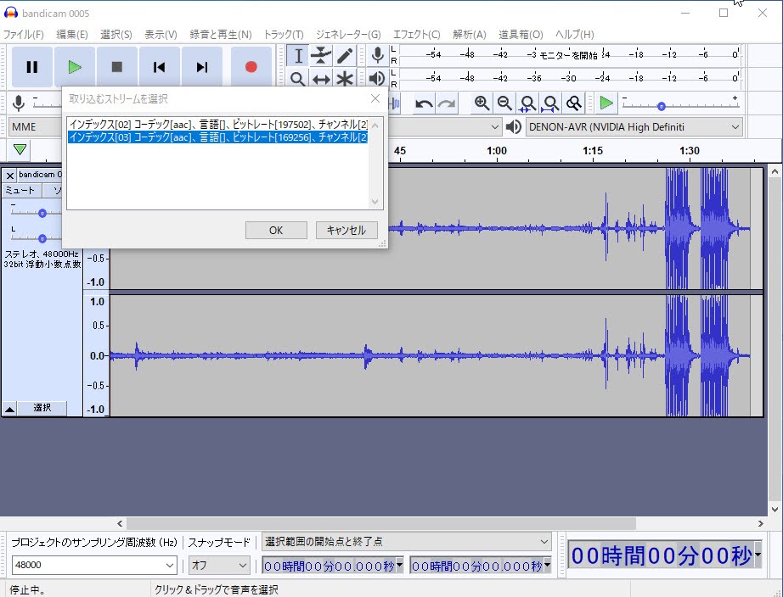Select the Time Shift tool

pos(321,80)
